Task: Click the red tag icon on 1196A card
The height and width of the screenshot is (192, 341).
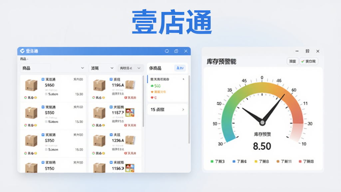Action: coord(126,98)
